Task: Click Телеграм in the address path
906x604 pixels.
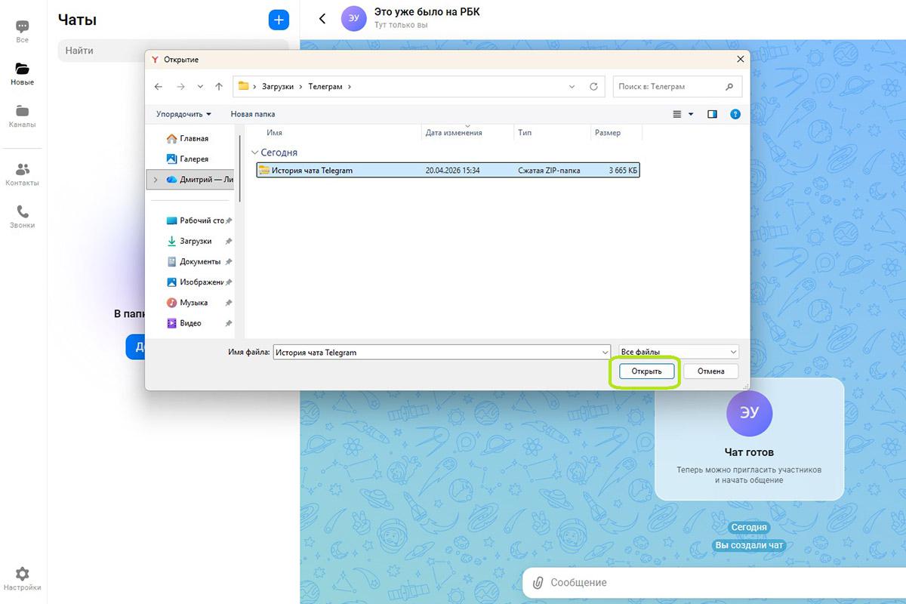Action: click(x=325, y=87)
